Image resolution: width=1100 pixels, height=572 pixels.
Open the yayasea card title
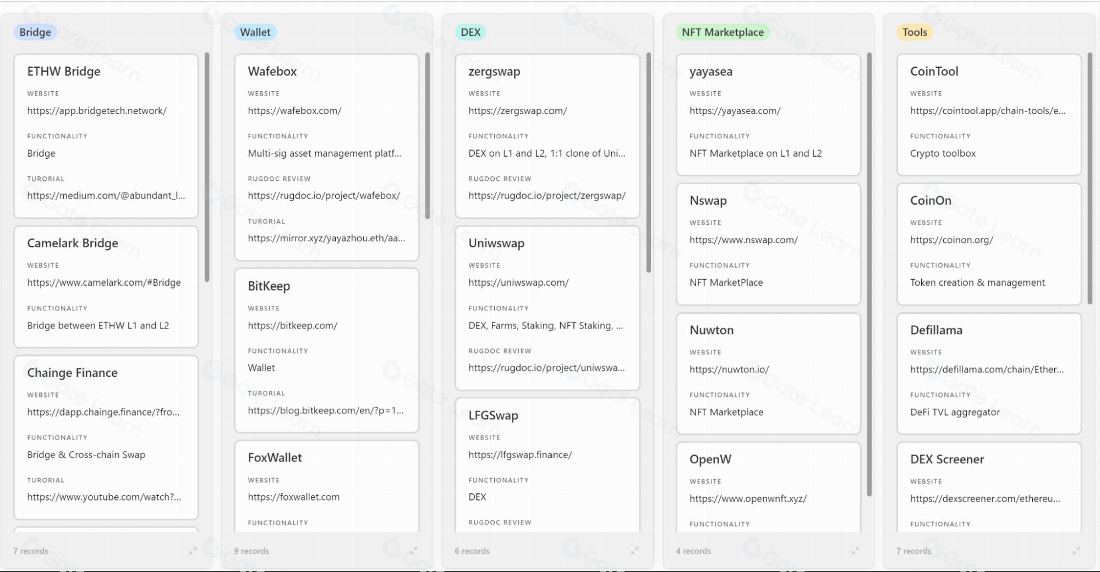coord(711,71)
